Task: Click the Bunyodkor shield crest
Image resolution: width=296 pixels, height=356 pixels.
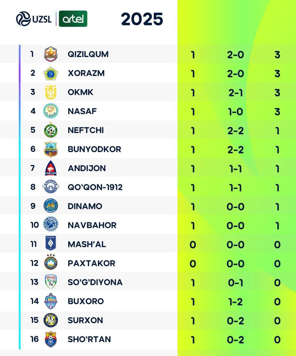Action: (x=51, y=149)
